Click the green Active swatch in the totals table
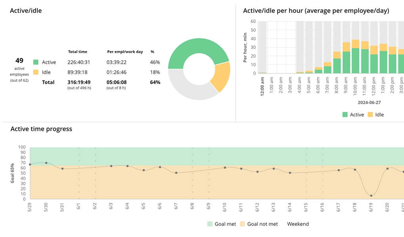This screenshot has height=237, width=404. (x=36, y=62)
